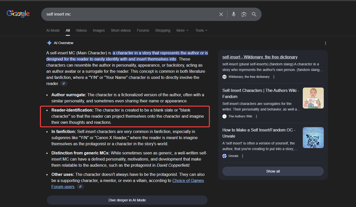The height and width of the screenshot is (207, 356).
Task: Open How to Make a Self Insert link
Action: 259,133
